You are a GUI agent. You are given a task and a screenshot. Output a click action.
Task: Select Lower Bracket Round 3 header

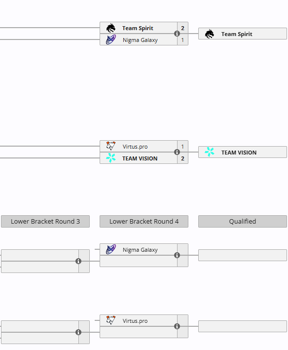(45, 222)
